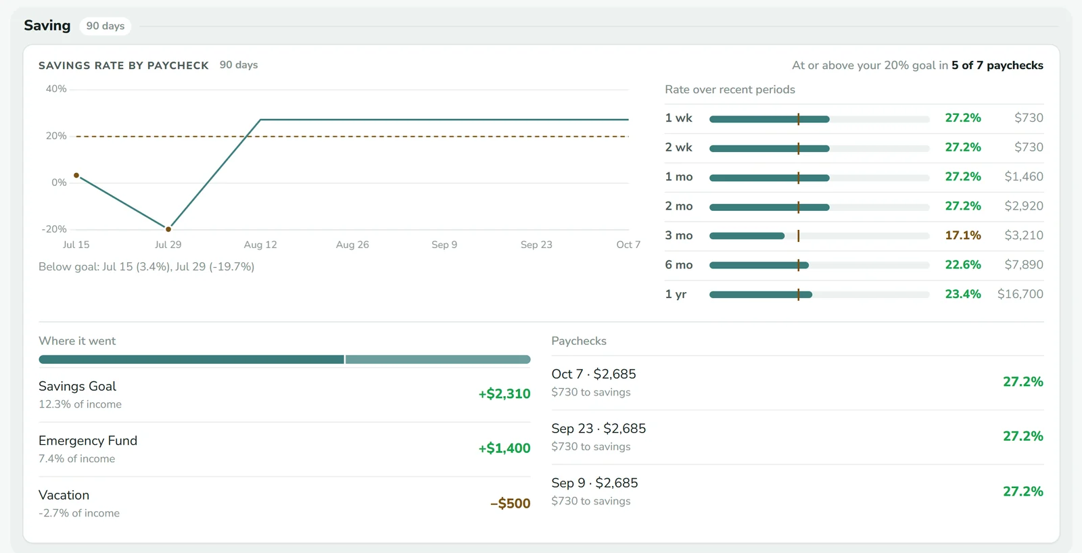The height and width of the screenshot is (553, 1082).
Task: Click the 1 wk rate progress bar
Action: pyautogui.click(x=820, y=119)
